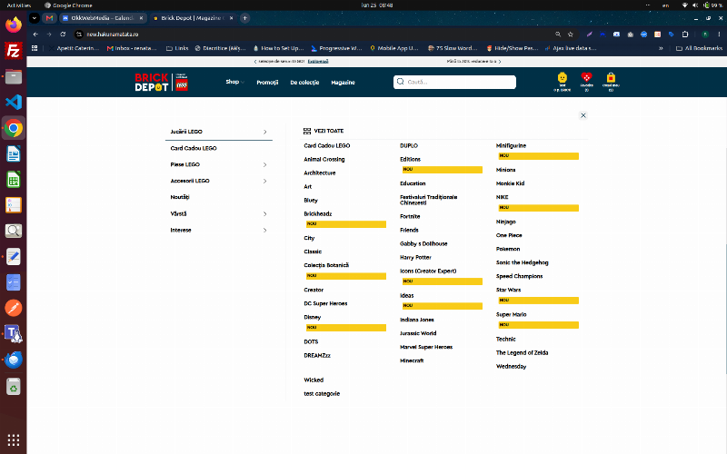This screenshot has width=727, height=454.
Task: Open the Shop dropdown in the header
Action: 234,82
